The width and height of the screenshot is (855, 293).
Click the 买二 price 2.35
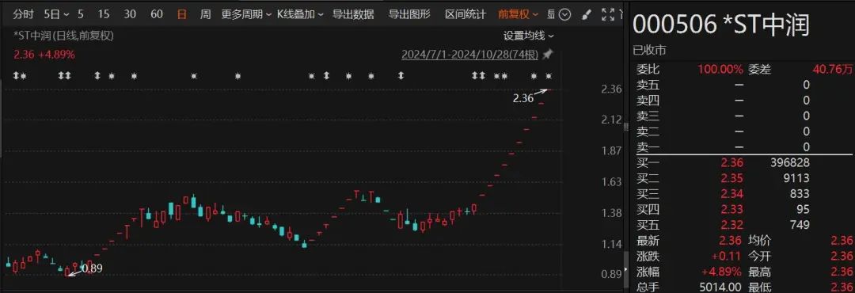(x=731, y=178)
